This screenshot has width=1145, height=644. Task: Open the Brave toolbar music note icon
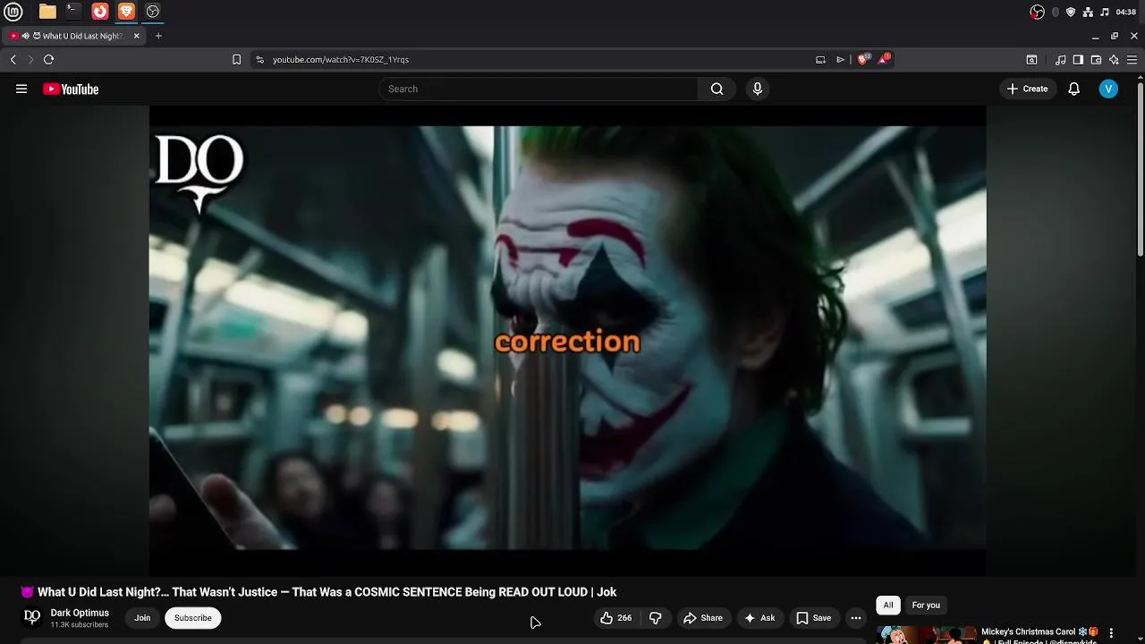(x=1061, y=59)
